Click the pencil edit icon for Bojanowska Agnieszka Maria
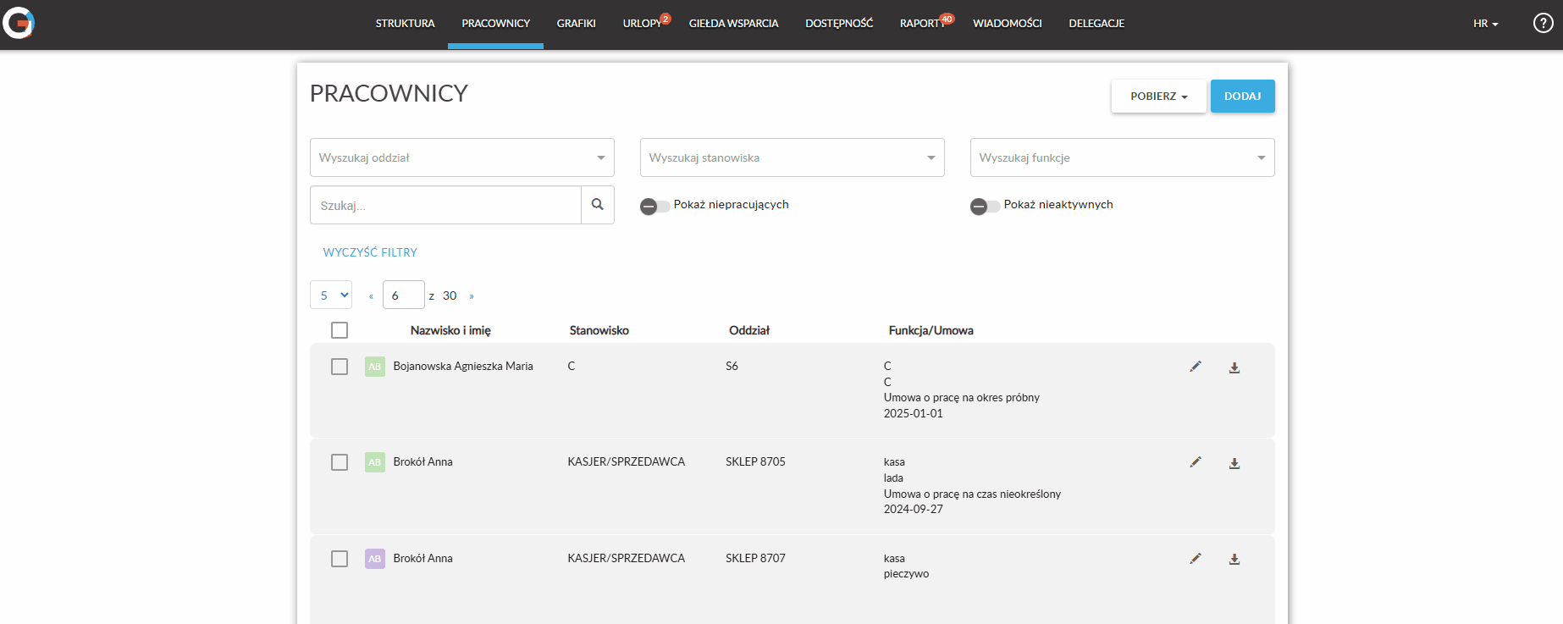The height and width of the screenshot is (624, 1563). [x=1195, y=367]
